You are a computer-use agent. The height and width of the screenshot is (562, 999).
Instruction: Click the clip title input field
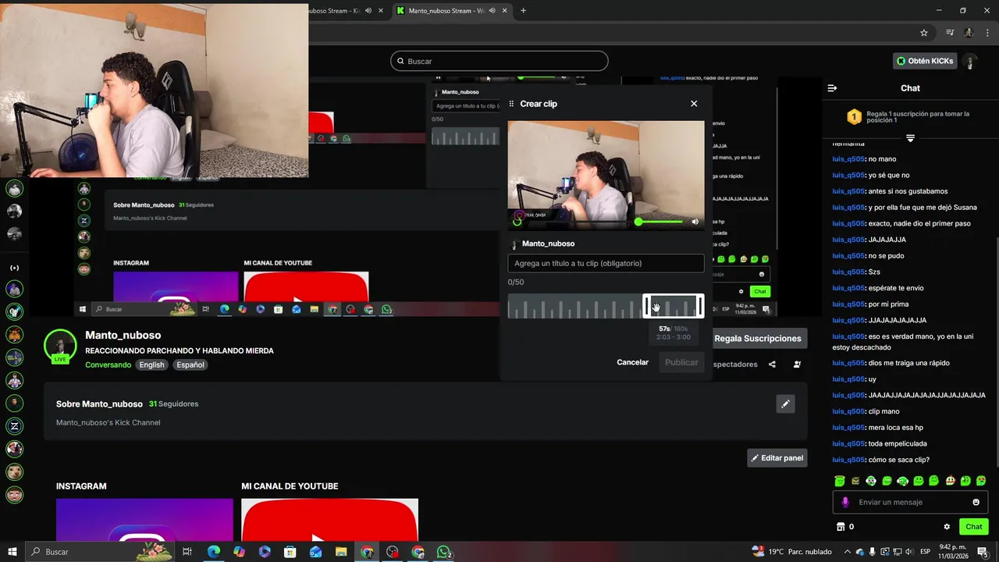[x=606, y=263]
